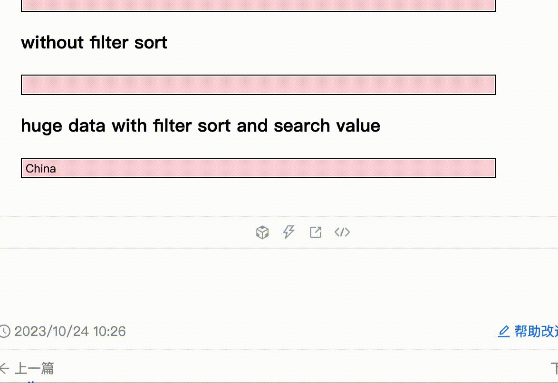The image size is (558, 383).
Task: Open the topmost partially visible select box
Action: (x=259, y=5)
